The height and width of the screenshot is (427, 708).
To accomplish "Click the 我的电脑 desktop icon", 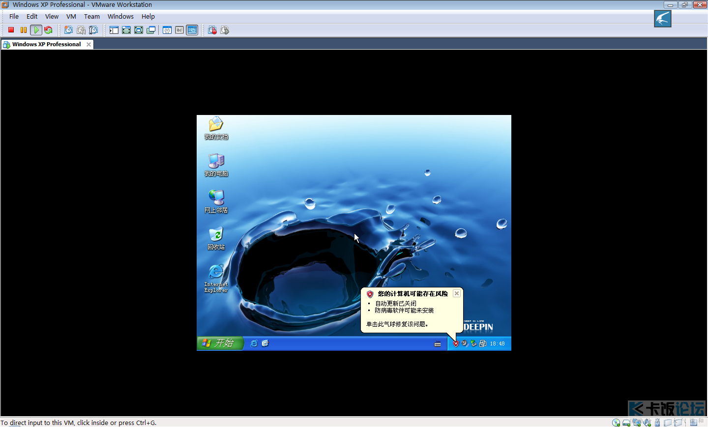I will click(216, 165).
